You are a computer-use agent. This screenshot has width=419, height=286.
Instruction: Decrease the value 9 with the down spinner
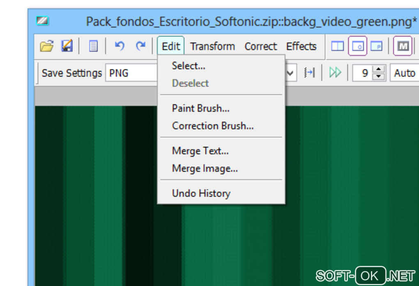(x=378, y=76)
